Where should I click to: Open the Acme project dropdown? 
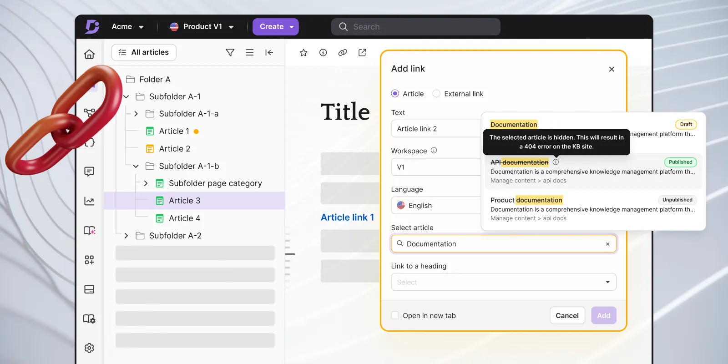coord(127,27)
